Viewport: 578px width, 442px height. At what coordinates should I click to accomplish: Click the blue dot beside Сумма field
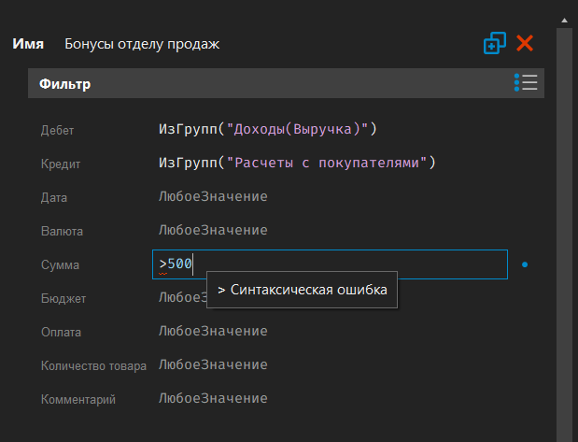tap(525, 265)
